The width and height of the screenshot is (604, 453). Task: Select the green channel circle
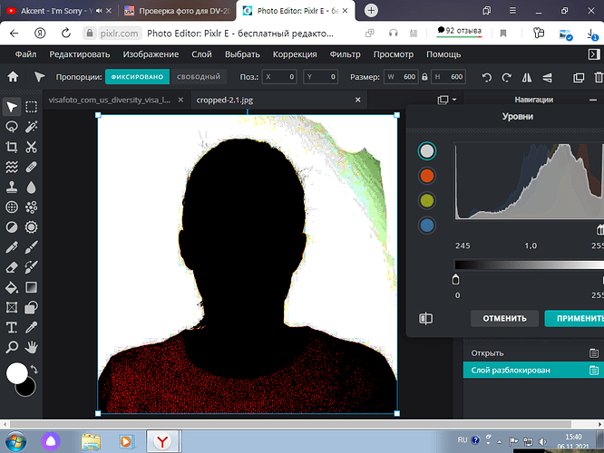[427, 200]
